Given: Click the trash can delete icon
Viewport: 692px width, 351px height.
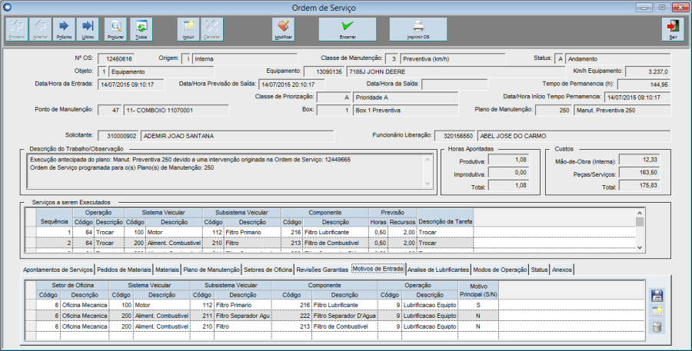Looking at the screenshot, I should pyautogui.click(x=657, y=328).
